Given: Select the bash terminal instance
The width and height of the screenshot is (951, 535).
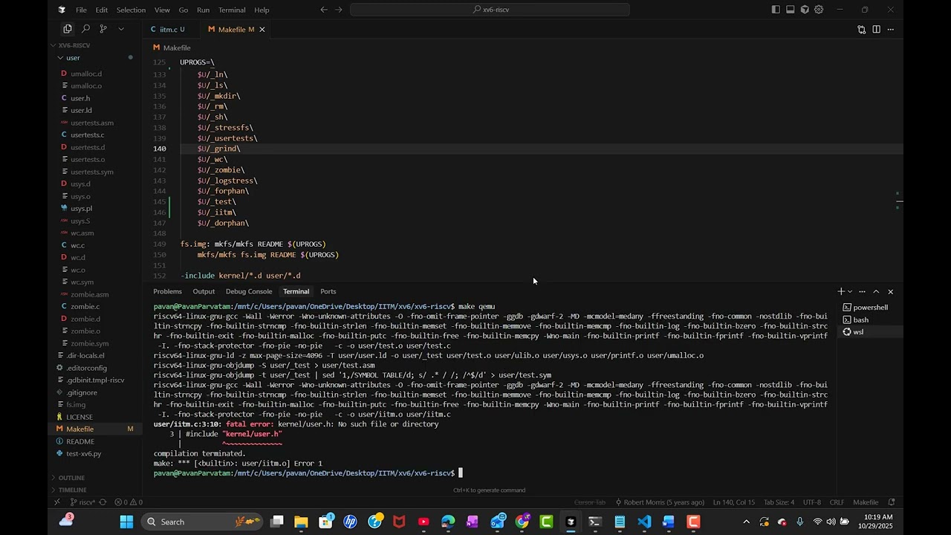Looking at the screenshot, I should click(870, 320).
